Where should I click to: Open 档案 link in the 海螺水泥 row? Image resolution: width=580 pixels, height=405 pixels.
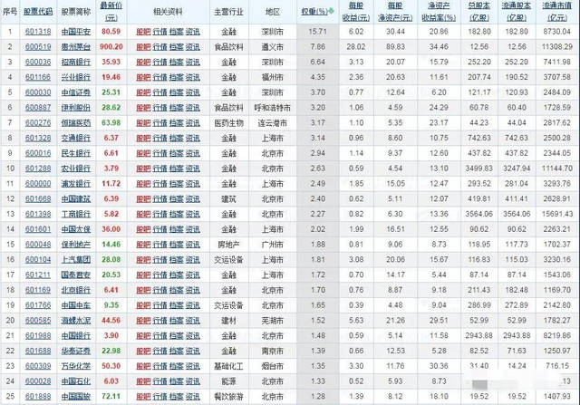[x=177, y=321]
